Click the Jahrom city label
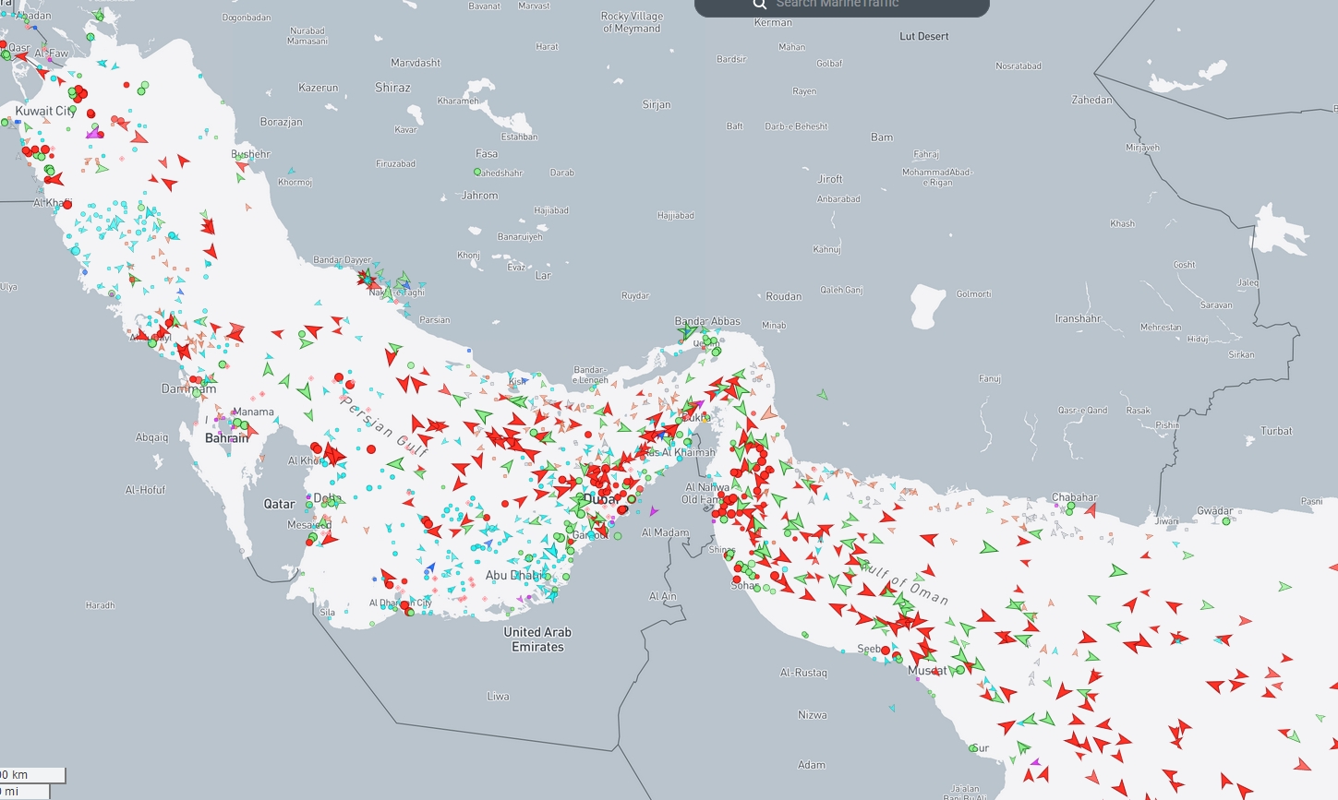This screenshot has height=800, width=1338. 479,196
